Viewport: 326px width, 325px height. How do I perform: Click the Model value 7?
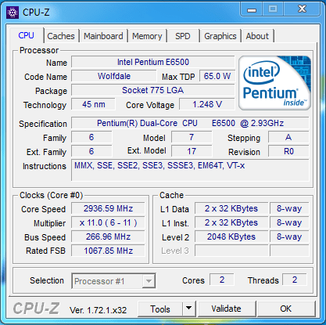[x=192, y=137]
